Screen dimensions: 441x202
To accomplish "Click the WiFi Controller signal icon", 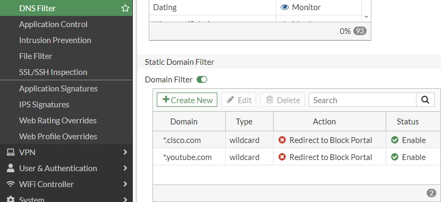I will point(11,184).
